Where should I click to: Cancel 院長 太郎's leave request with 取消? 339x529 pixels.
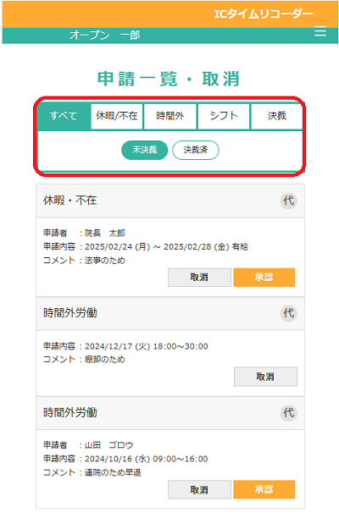coord(199,278)
